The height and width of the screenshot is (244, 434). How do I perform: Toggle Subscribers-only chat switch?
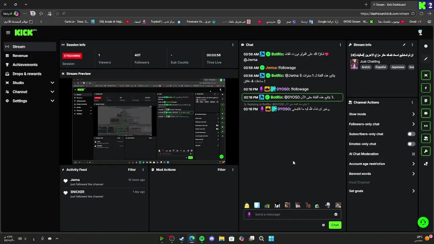point(411,134)
